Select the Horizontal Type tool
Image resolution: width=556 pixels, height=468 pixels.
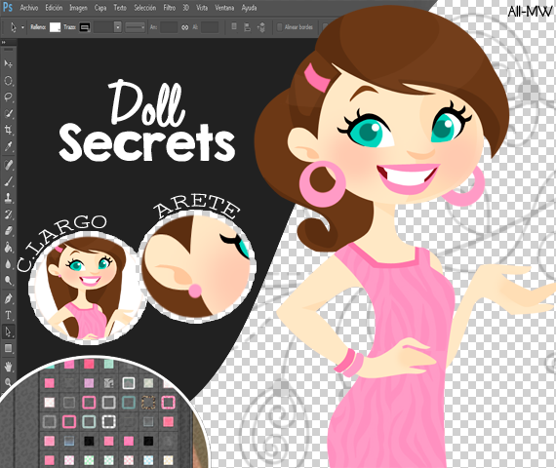click(x=8, y=315)
